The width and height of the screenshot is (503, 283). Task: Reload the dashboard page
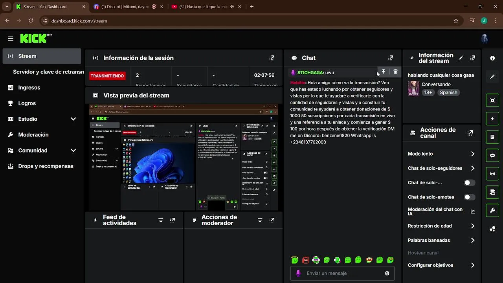point(31,21)
